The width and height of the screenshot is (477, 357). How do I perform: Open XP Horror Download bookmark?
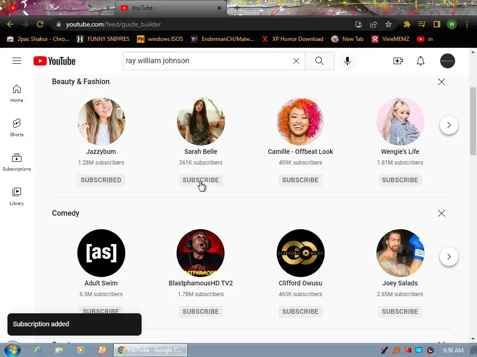pyautogui.click(x=293, y=39)
